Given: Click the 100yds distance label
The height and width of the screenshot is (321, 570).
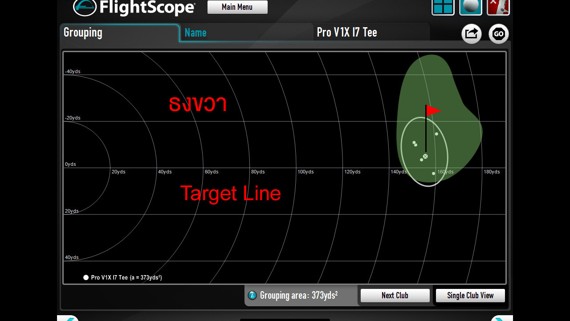Looking at the screenshot, I should click(x=305, y=172).
